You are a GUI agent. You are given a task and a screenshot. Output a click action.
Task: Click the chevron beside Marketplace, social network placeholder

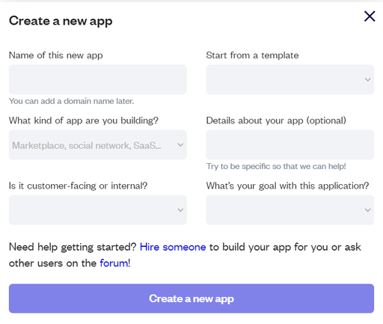click(180, 145)
